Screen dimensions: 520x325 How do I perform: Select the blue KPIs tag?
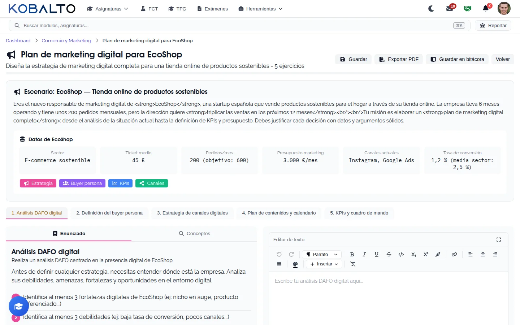coord(121,183)
